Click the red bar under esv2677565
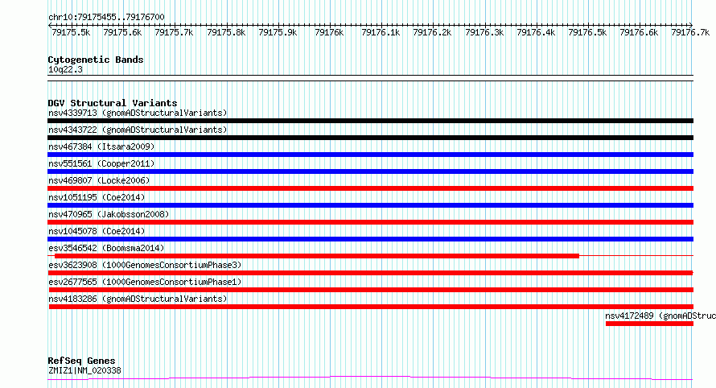This screenshot has width=716, height=388. 371,291
